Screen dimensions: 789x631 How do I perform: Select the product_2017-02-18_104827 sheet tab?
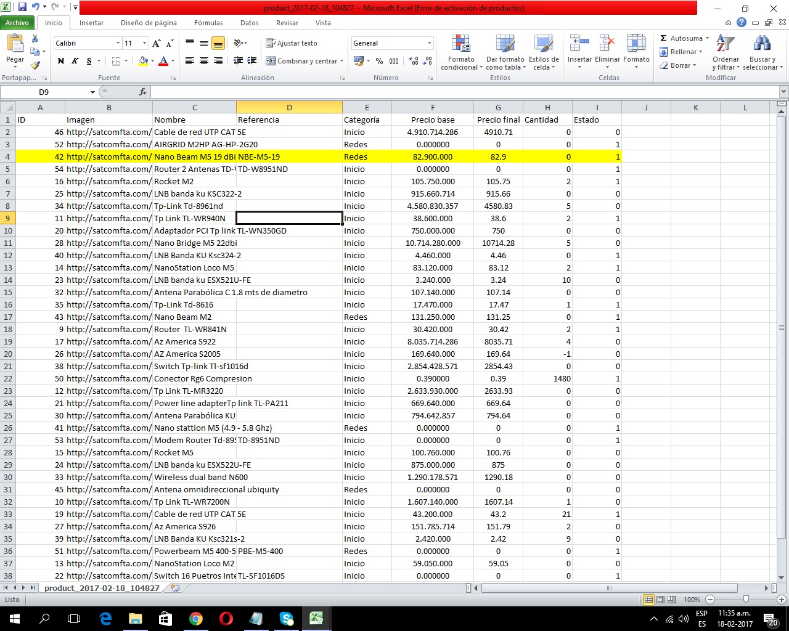tap(102, 588)
